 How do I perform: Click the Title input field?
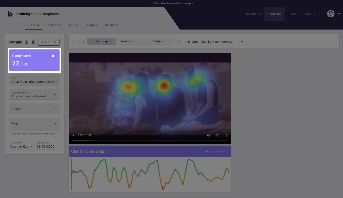(34, 80)
